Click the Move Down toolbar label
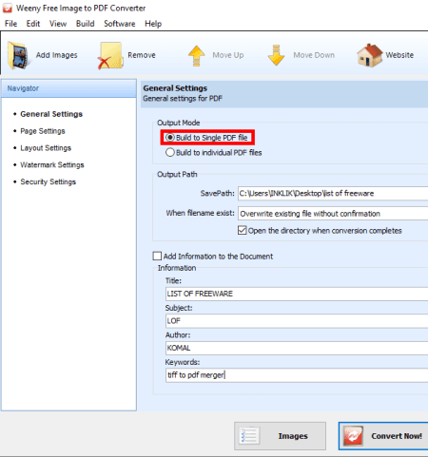Viewport: 428px width, 457px height. pyautogui.click(x=314, y=55)
